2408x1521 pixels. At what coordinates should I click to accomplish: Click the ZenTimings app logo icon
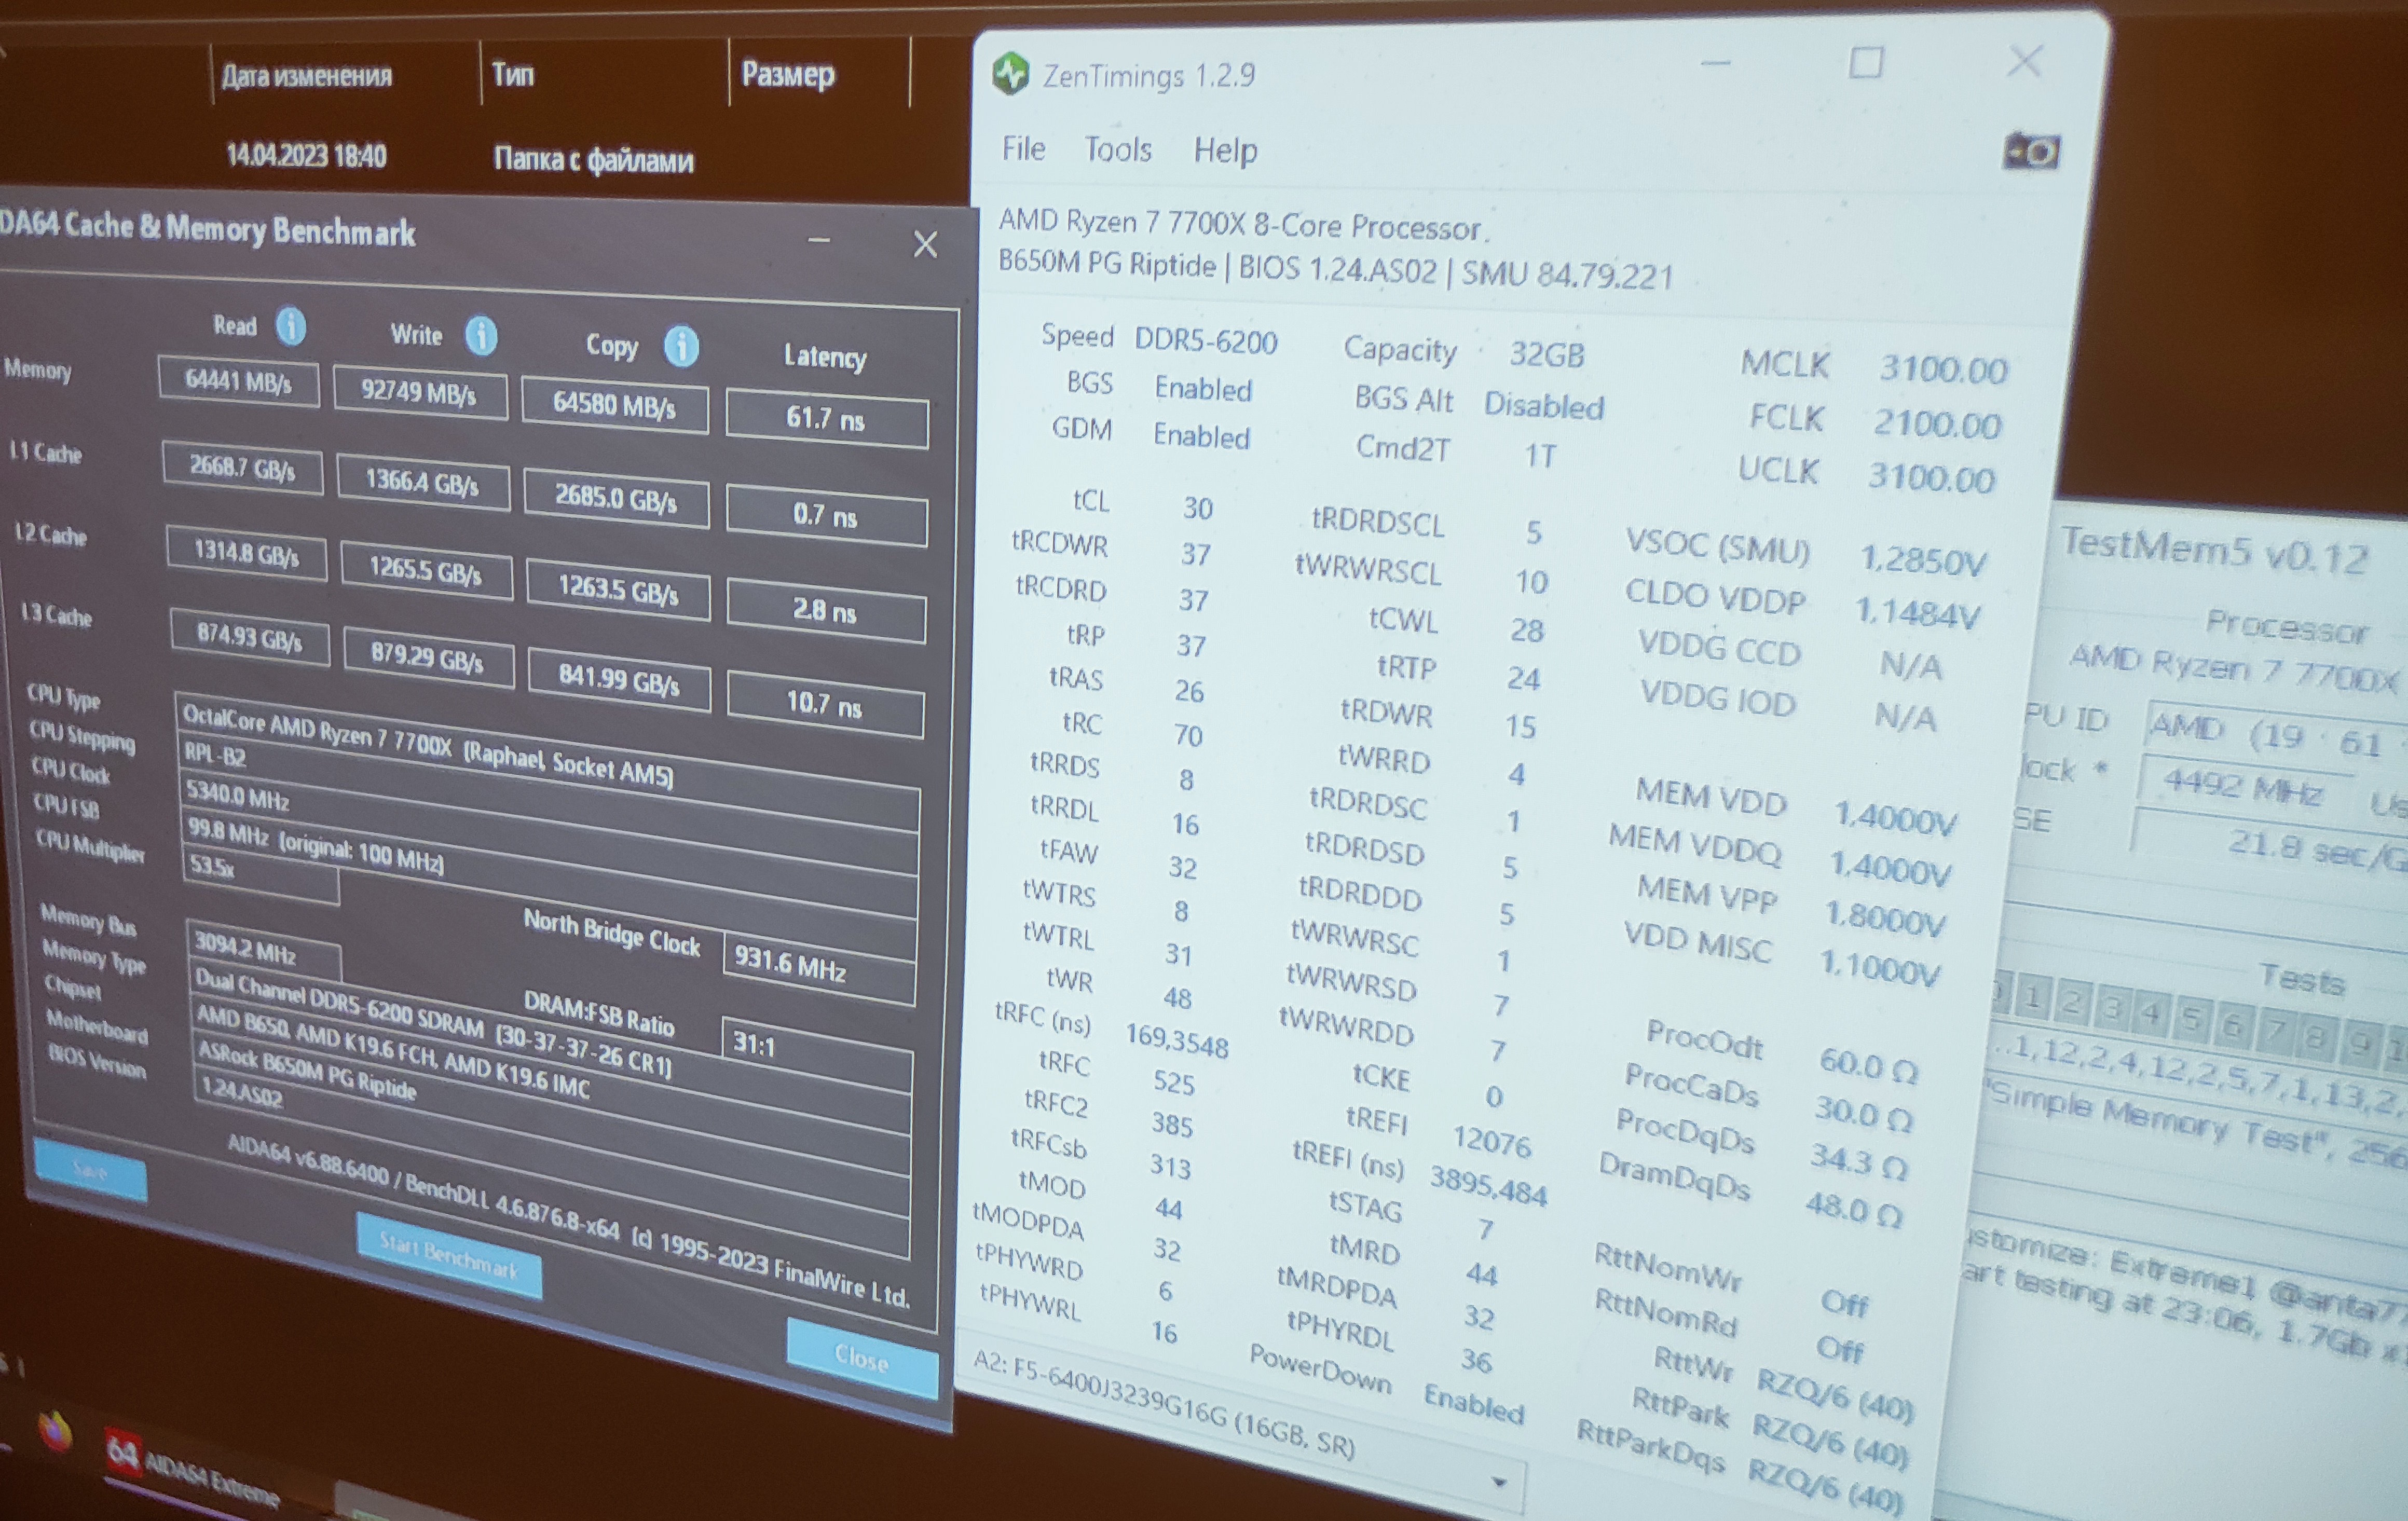coord(1011,75)
